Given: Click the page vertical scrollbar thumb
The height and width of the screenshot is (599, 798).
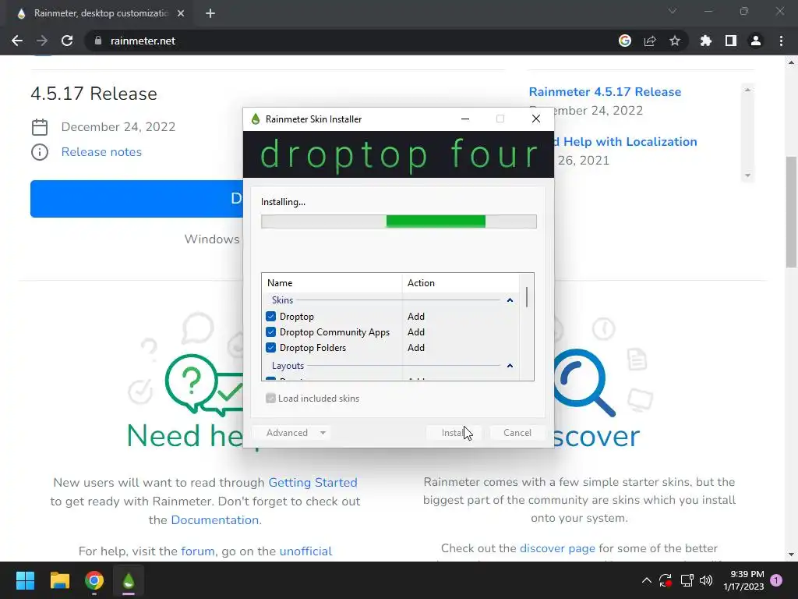Looking at the screenshot, I should 791,211.
